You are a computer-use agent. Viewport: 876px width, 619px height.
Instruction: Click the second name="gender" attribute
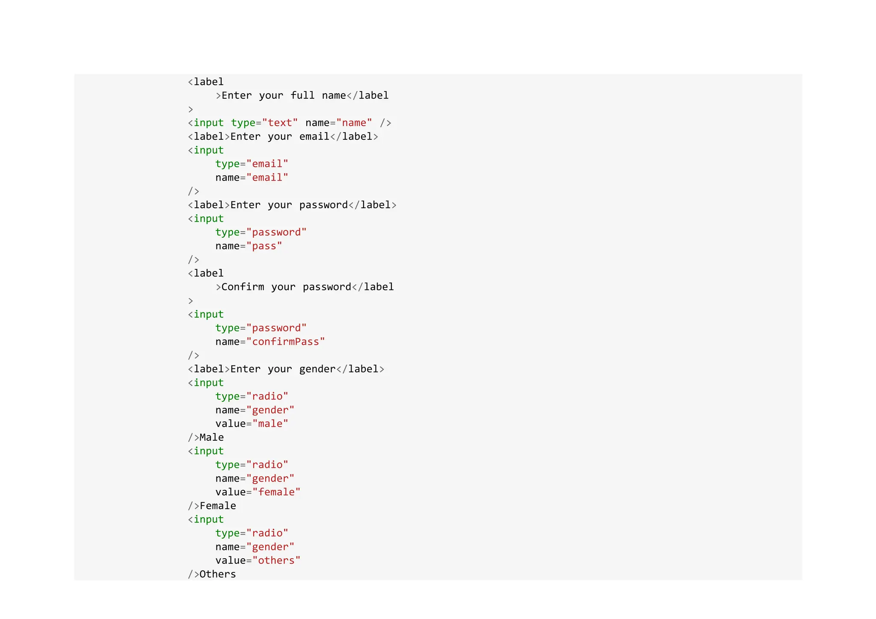coord(255,478)
